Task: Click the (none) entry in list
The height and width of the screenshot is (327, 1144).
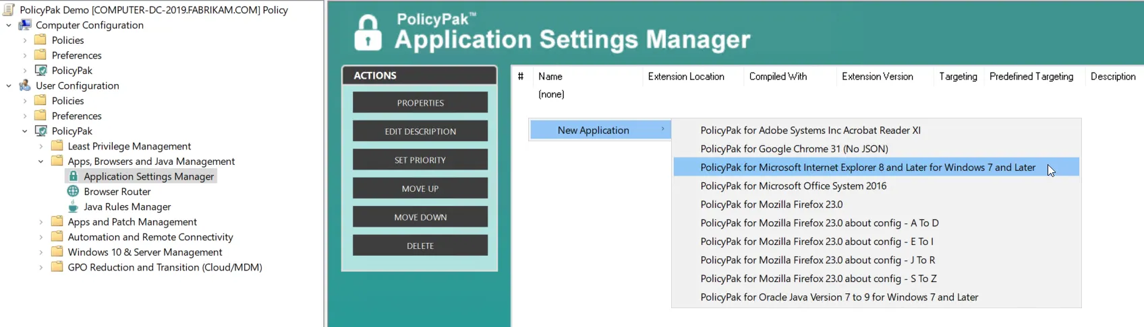Action: (x=551, y=94)
